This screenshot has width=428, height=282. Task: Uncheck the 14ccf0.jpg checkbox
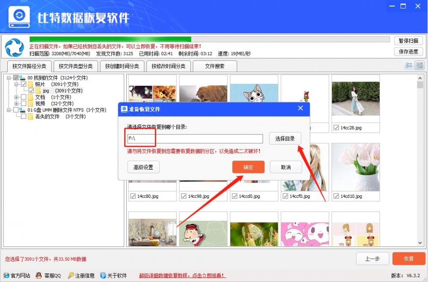pyautogui.click(x=285, y=196)
